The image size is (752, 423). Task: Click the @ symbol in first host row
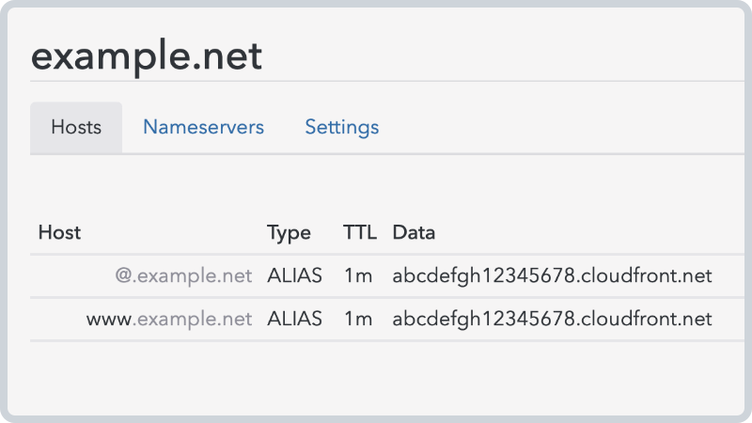point(123,275)
